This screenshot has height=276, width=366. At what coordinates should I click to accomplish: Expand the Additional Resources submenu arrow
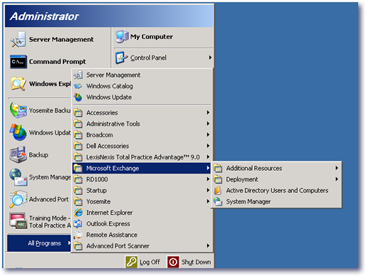coord(337,168)
